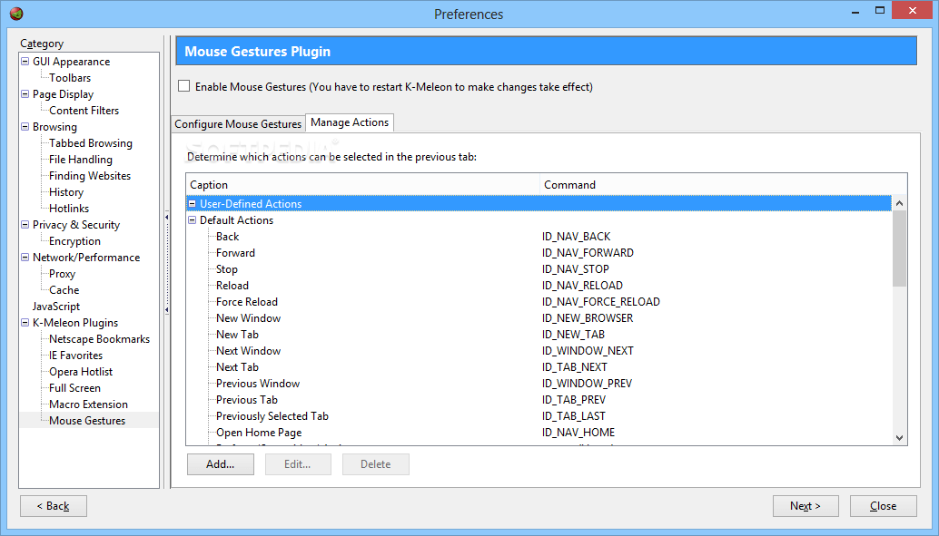Viewport: 939px width, 536px height.
Task: Switch to Configure Mouse Gestures tab
Action: coord(238,123)
